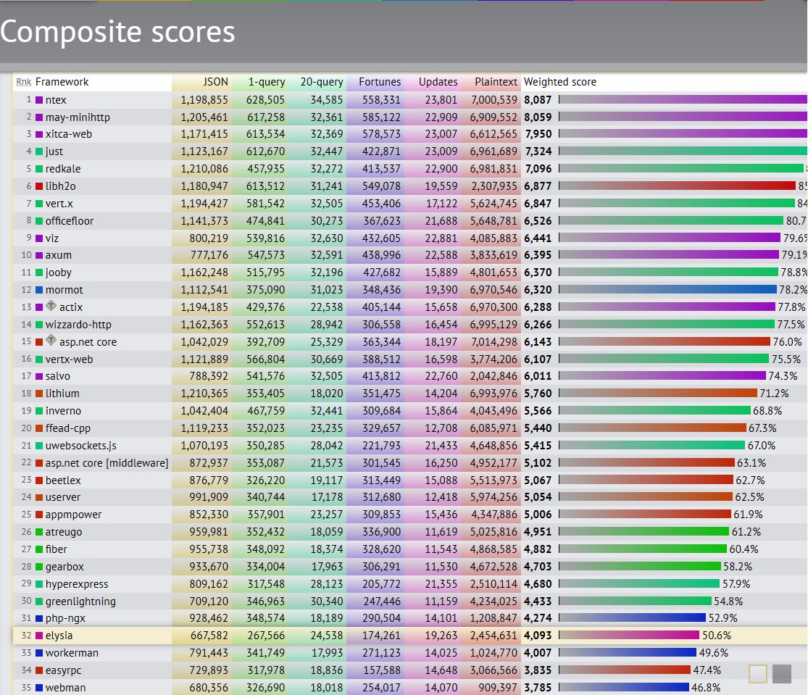Open the salvo framework link

[58, 376]
